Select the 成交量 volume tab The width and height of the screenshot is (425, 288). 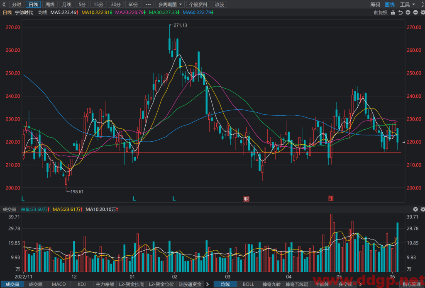click(12, 284)
